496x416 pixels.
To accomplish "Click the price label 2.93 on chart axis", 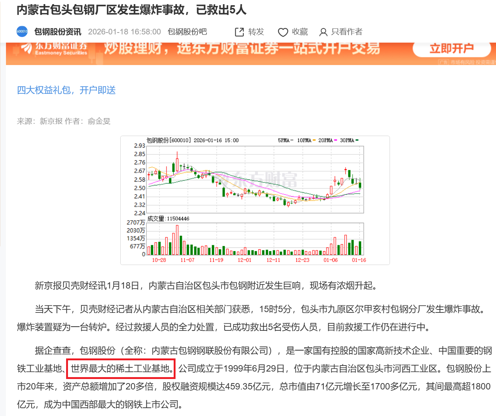I will tap(140, 145).
